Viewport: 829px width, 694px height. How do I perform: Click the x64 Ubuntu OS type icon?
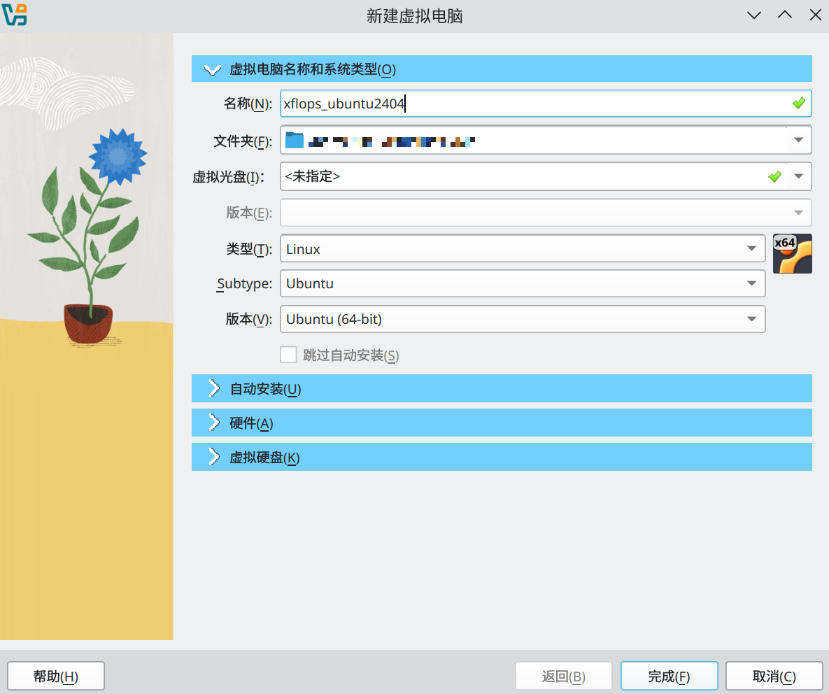(x=792, y=254)
